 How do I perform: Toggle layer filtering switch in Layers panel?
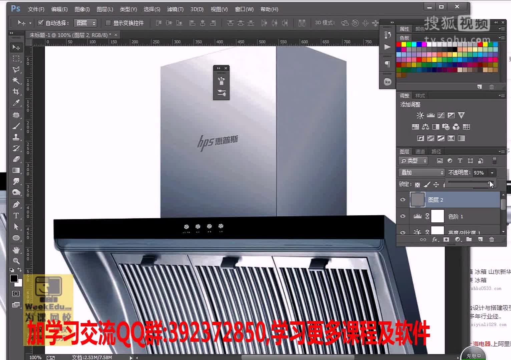coord(495,161)
